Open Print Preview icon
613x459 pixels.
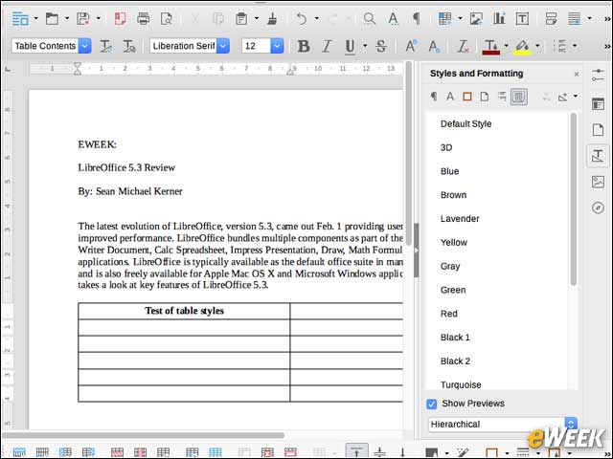point(167,18)
